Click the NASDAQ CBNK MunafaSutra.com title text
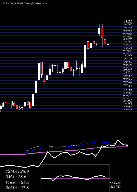Viewport: 137px width, 192px height. click(25, 3)
